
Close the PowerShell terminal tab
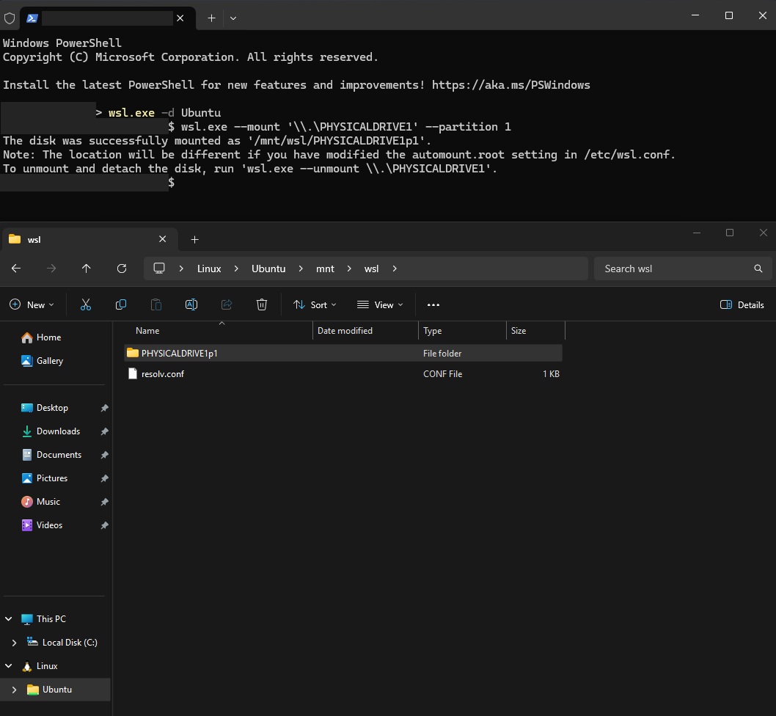[180, 18]
